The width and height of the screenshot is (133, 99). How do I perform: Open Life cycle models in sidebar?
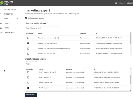[10, 9]
